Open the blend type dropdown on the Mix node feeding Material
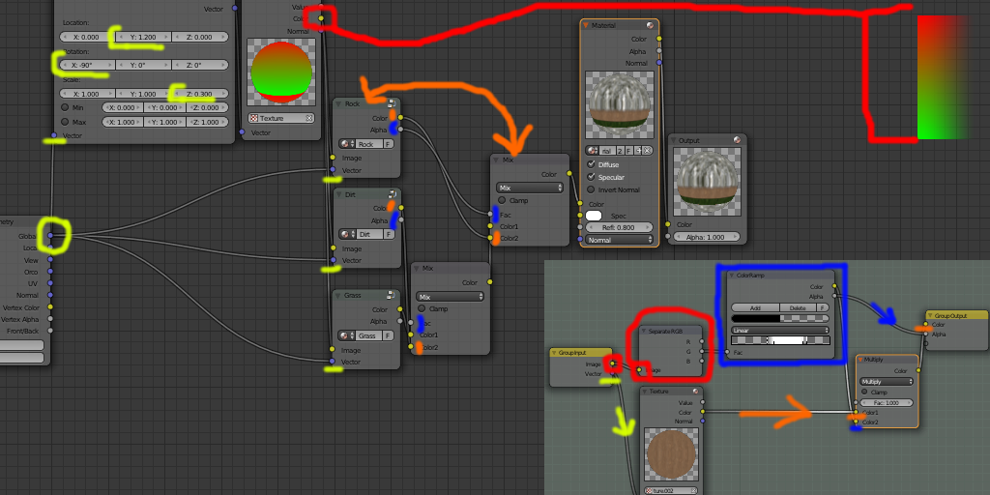The image size is (990, 495). 530,188
